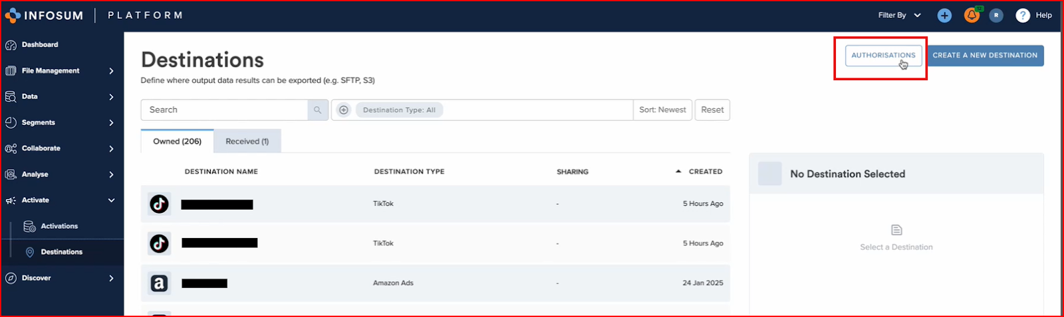Click the Help question mark icon

pos(1023,15)
